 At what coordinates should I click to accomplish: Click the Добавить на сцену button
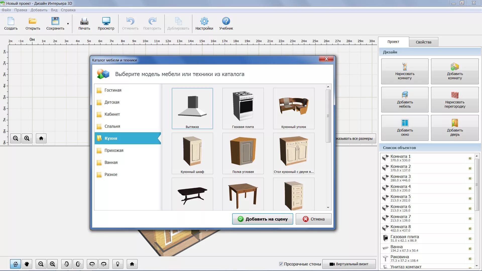point(262,219)
